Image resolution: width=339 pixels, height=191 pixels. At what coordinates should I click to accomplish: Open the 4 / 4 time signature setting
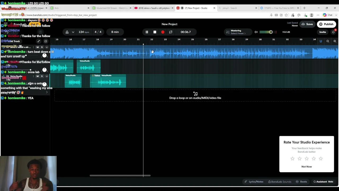click(x=98, y=32)
